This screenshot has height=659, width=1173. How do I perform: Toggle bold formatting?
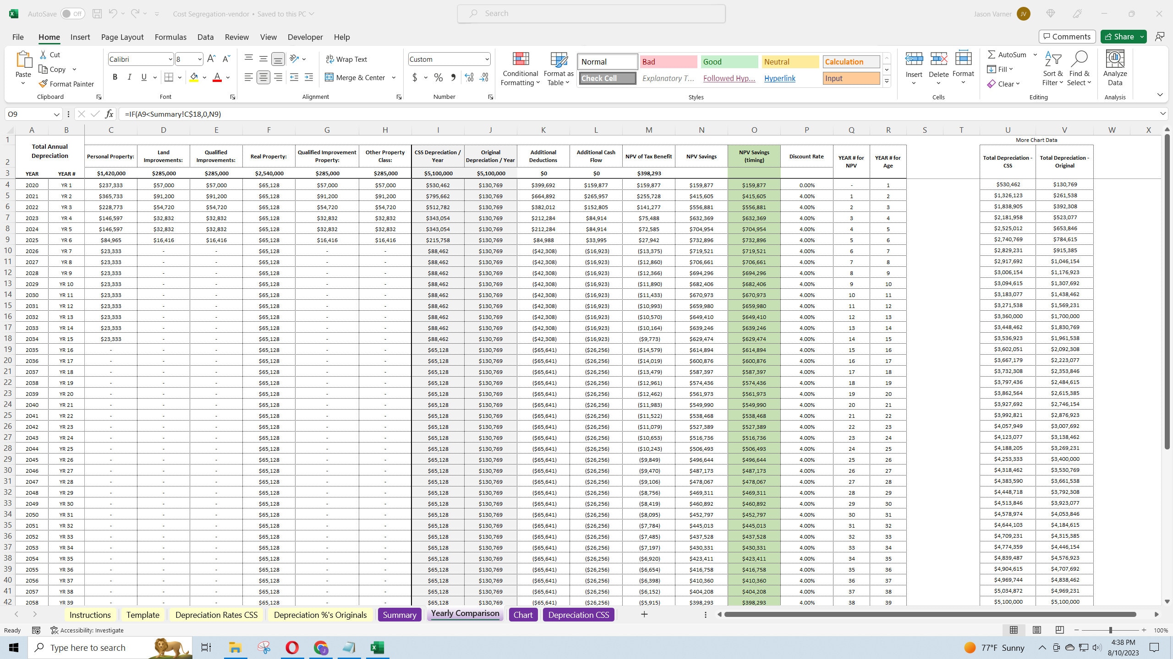(x=115, y=77)
